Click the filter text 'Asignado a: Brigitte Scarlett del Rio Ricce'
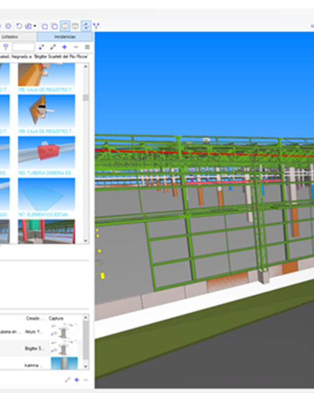 pos(49,57)
